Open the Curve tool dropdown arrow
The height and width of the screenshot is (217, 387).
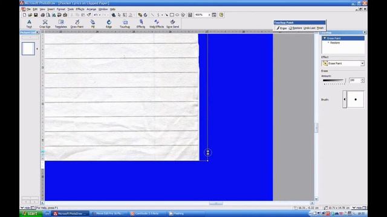162,15
